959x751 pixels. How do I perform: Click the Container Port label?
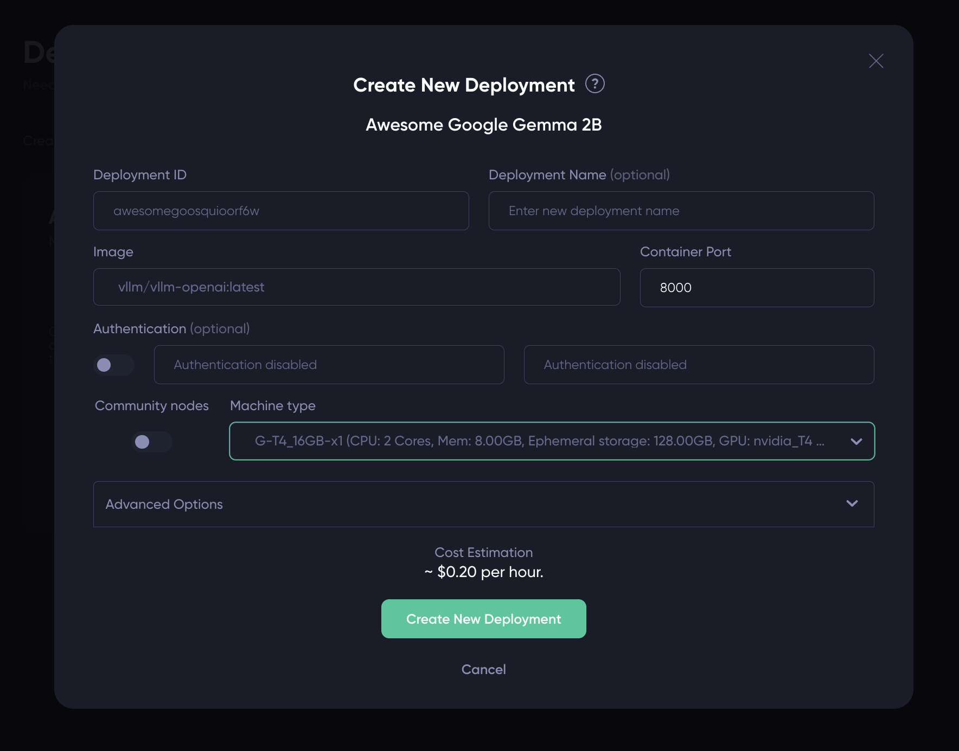686,251
